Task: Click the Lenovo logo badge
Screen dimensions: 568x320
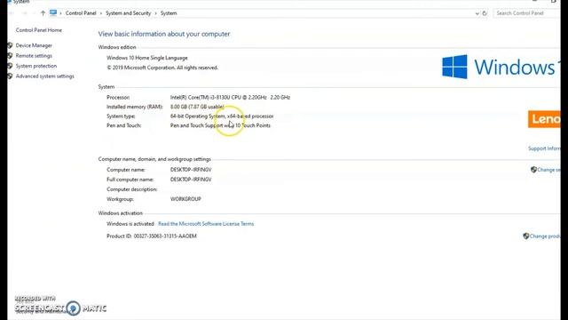Action: point(544,119)
